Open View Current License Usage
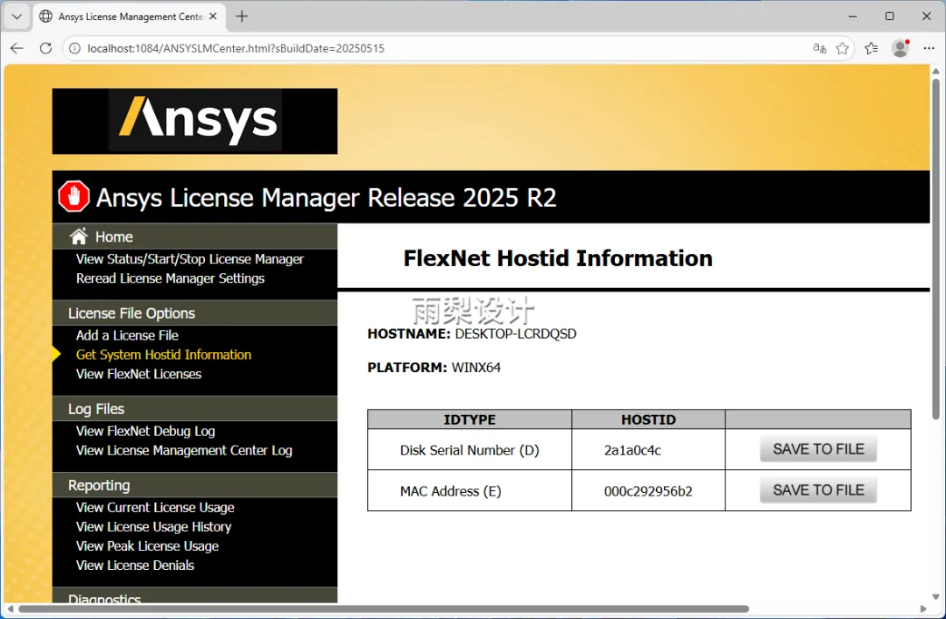 click(x=155, y=508)
